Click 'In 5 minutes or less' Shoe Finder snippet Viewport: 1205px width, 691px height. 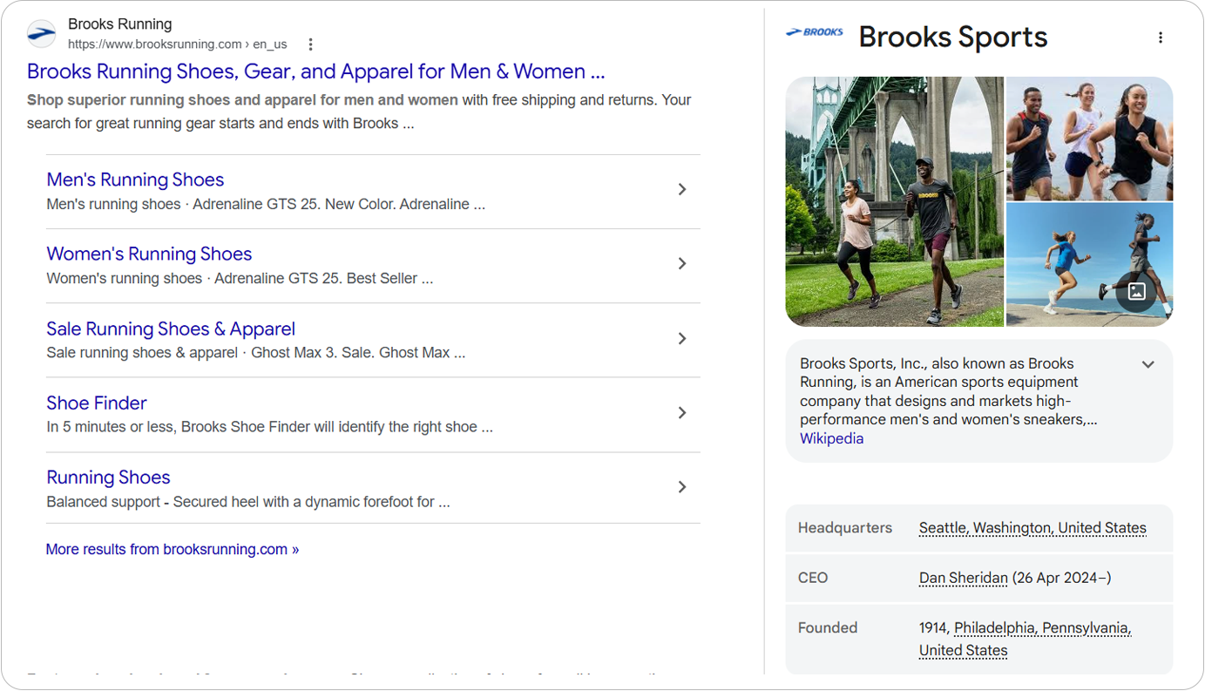[x=269, y=427]
